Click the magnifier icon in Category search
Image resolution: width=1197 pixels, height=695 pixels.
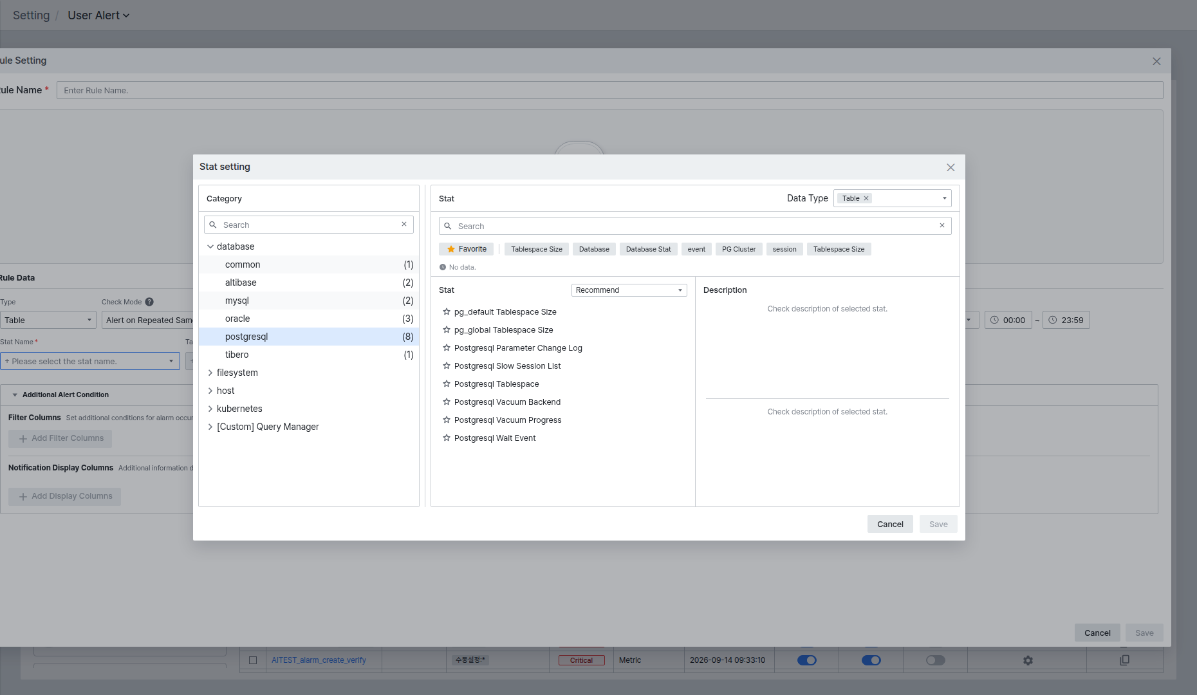tap(213, 225)
